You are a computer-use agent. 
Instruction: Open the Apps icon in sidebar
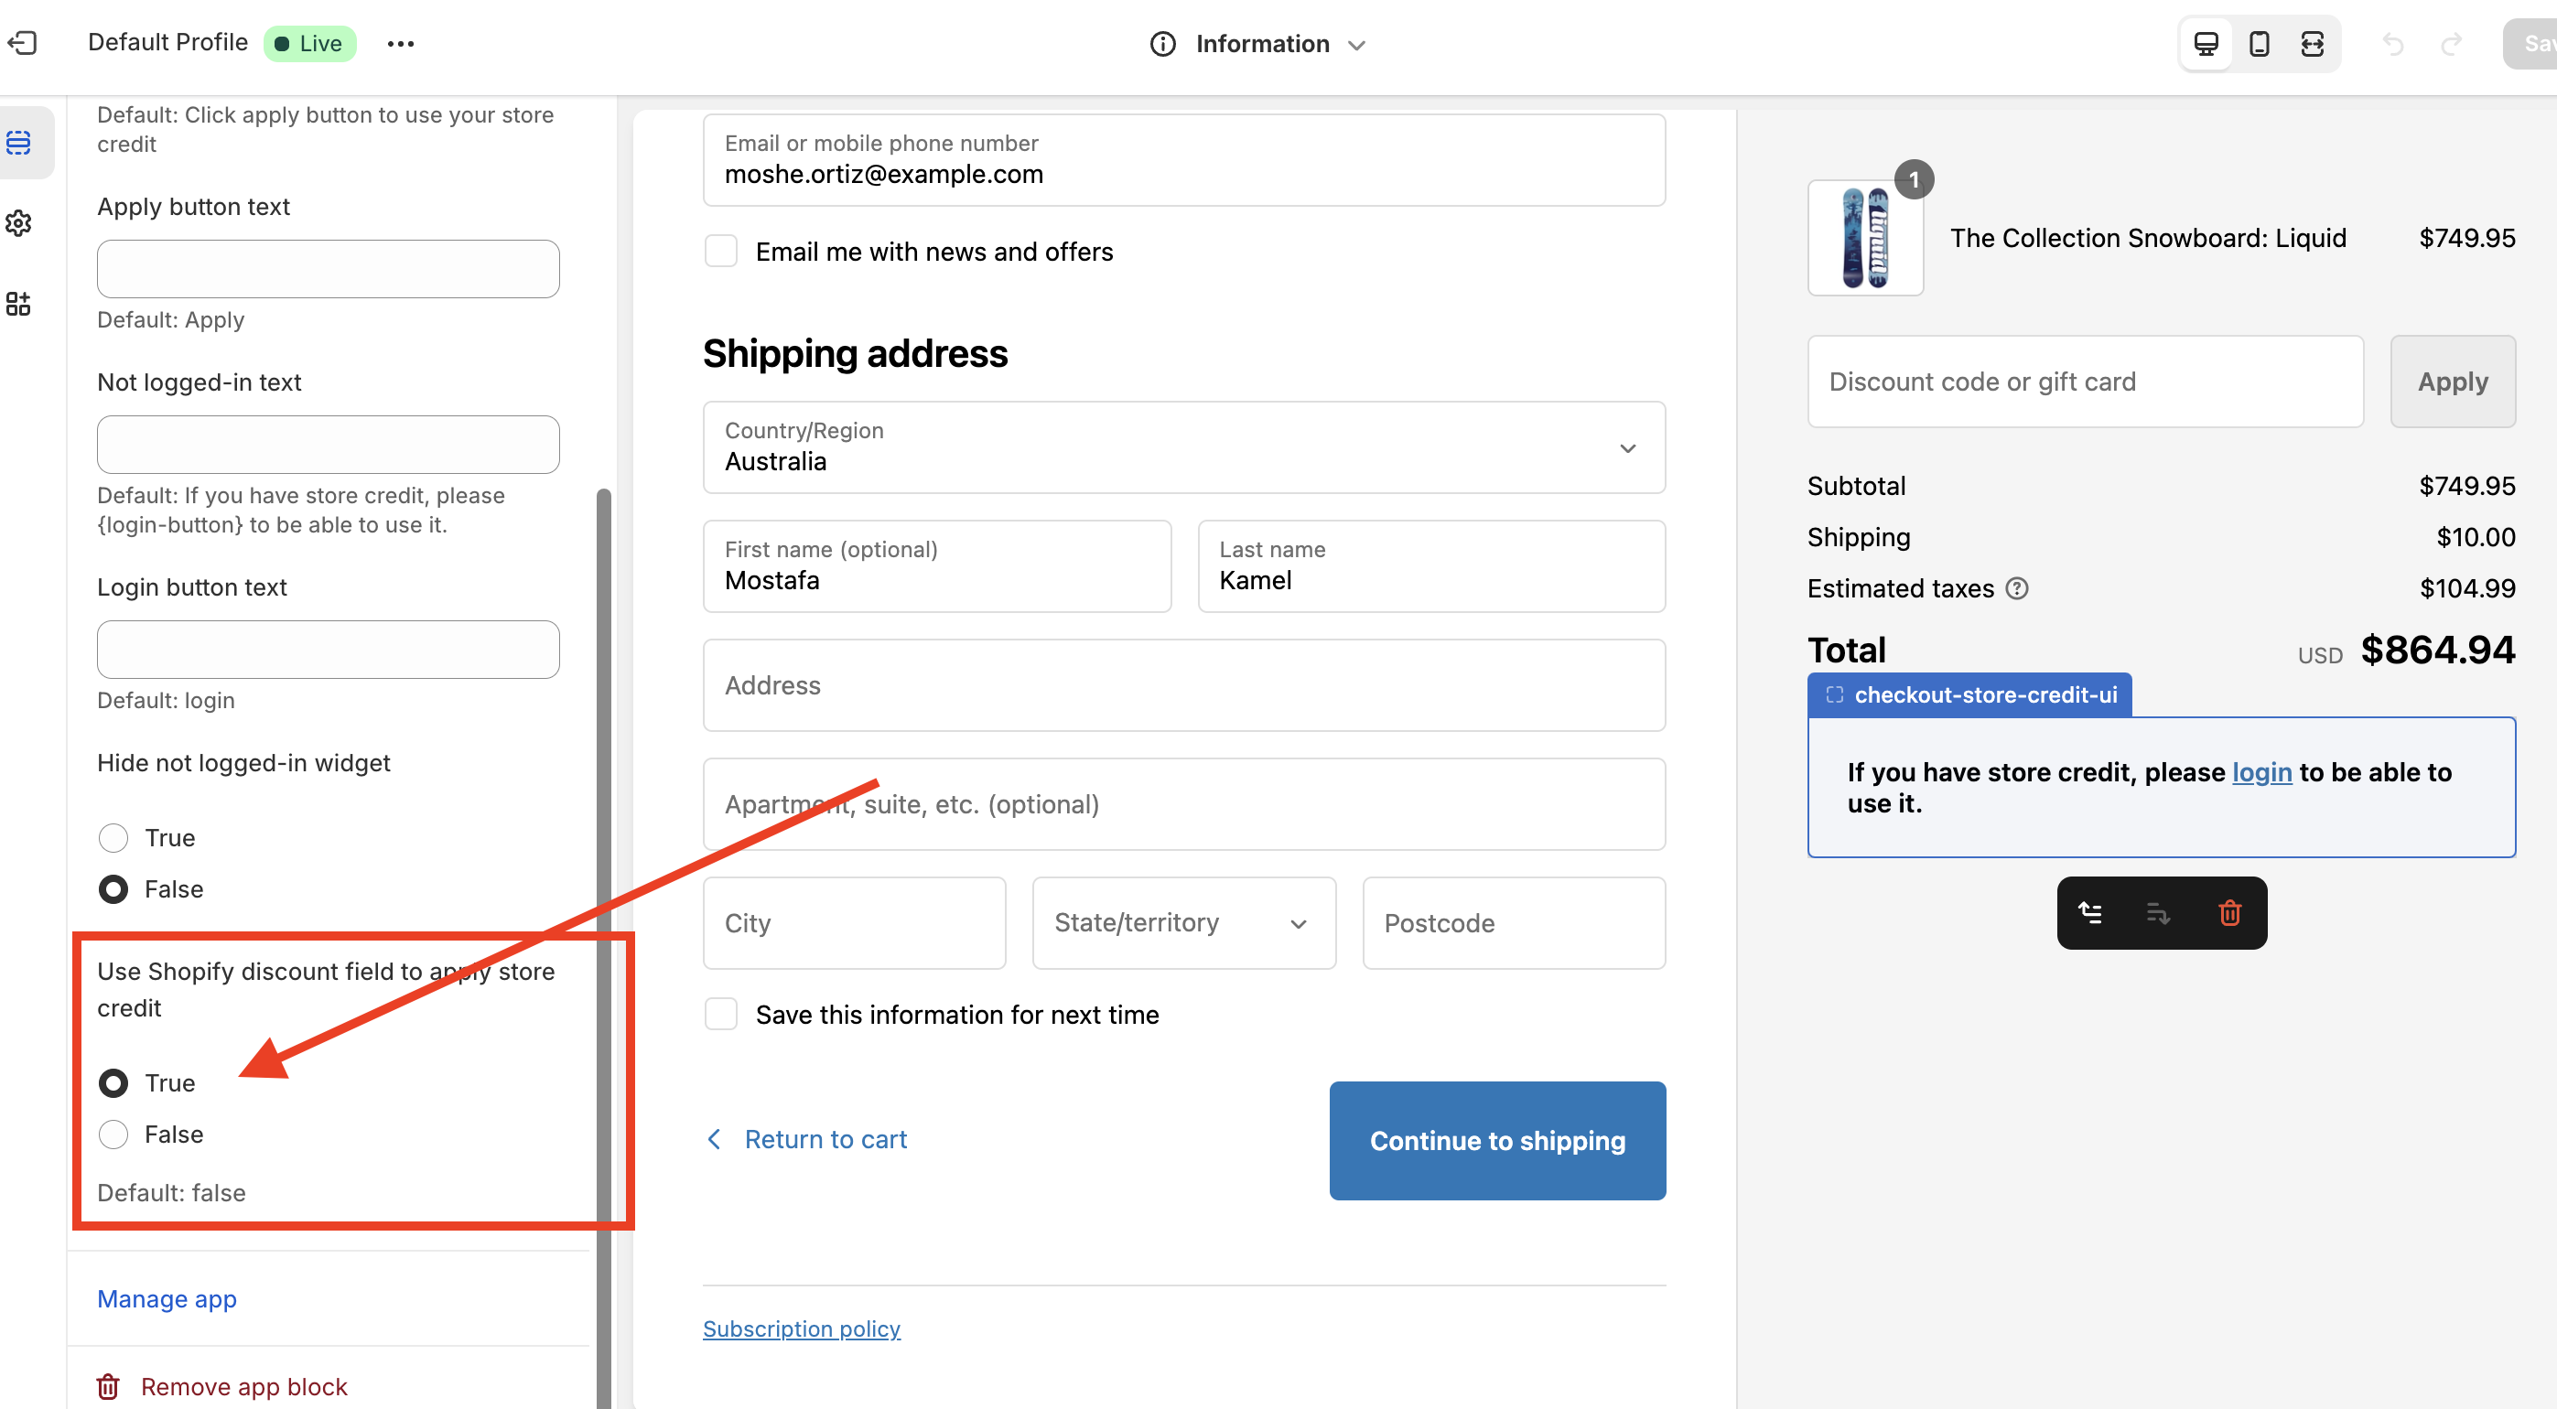19,304
